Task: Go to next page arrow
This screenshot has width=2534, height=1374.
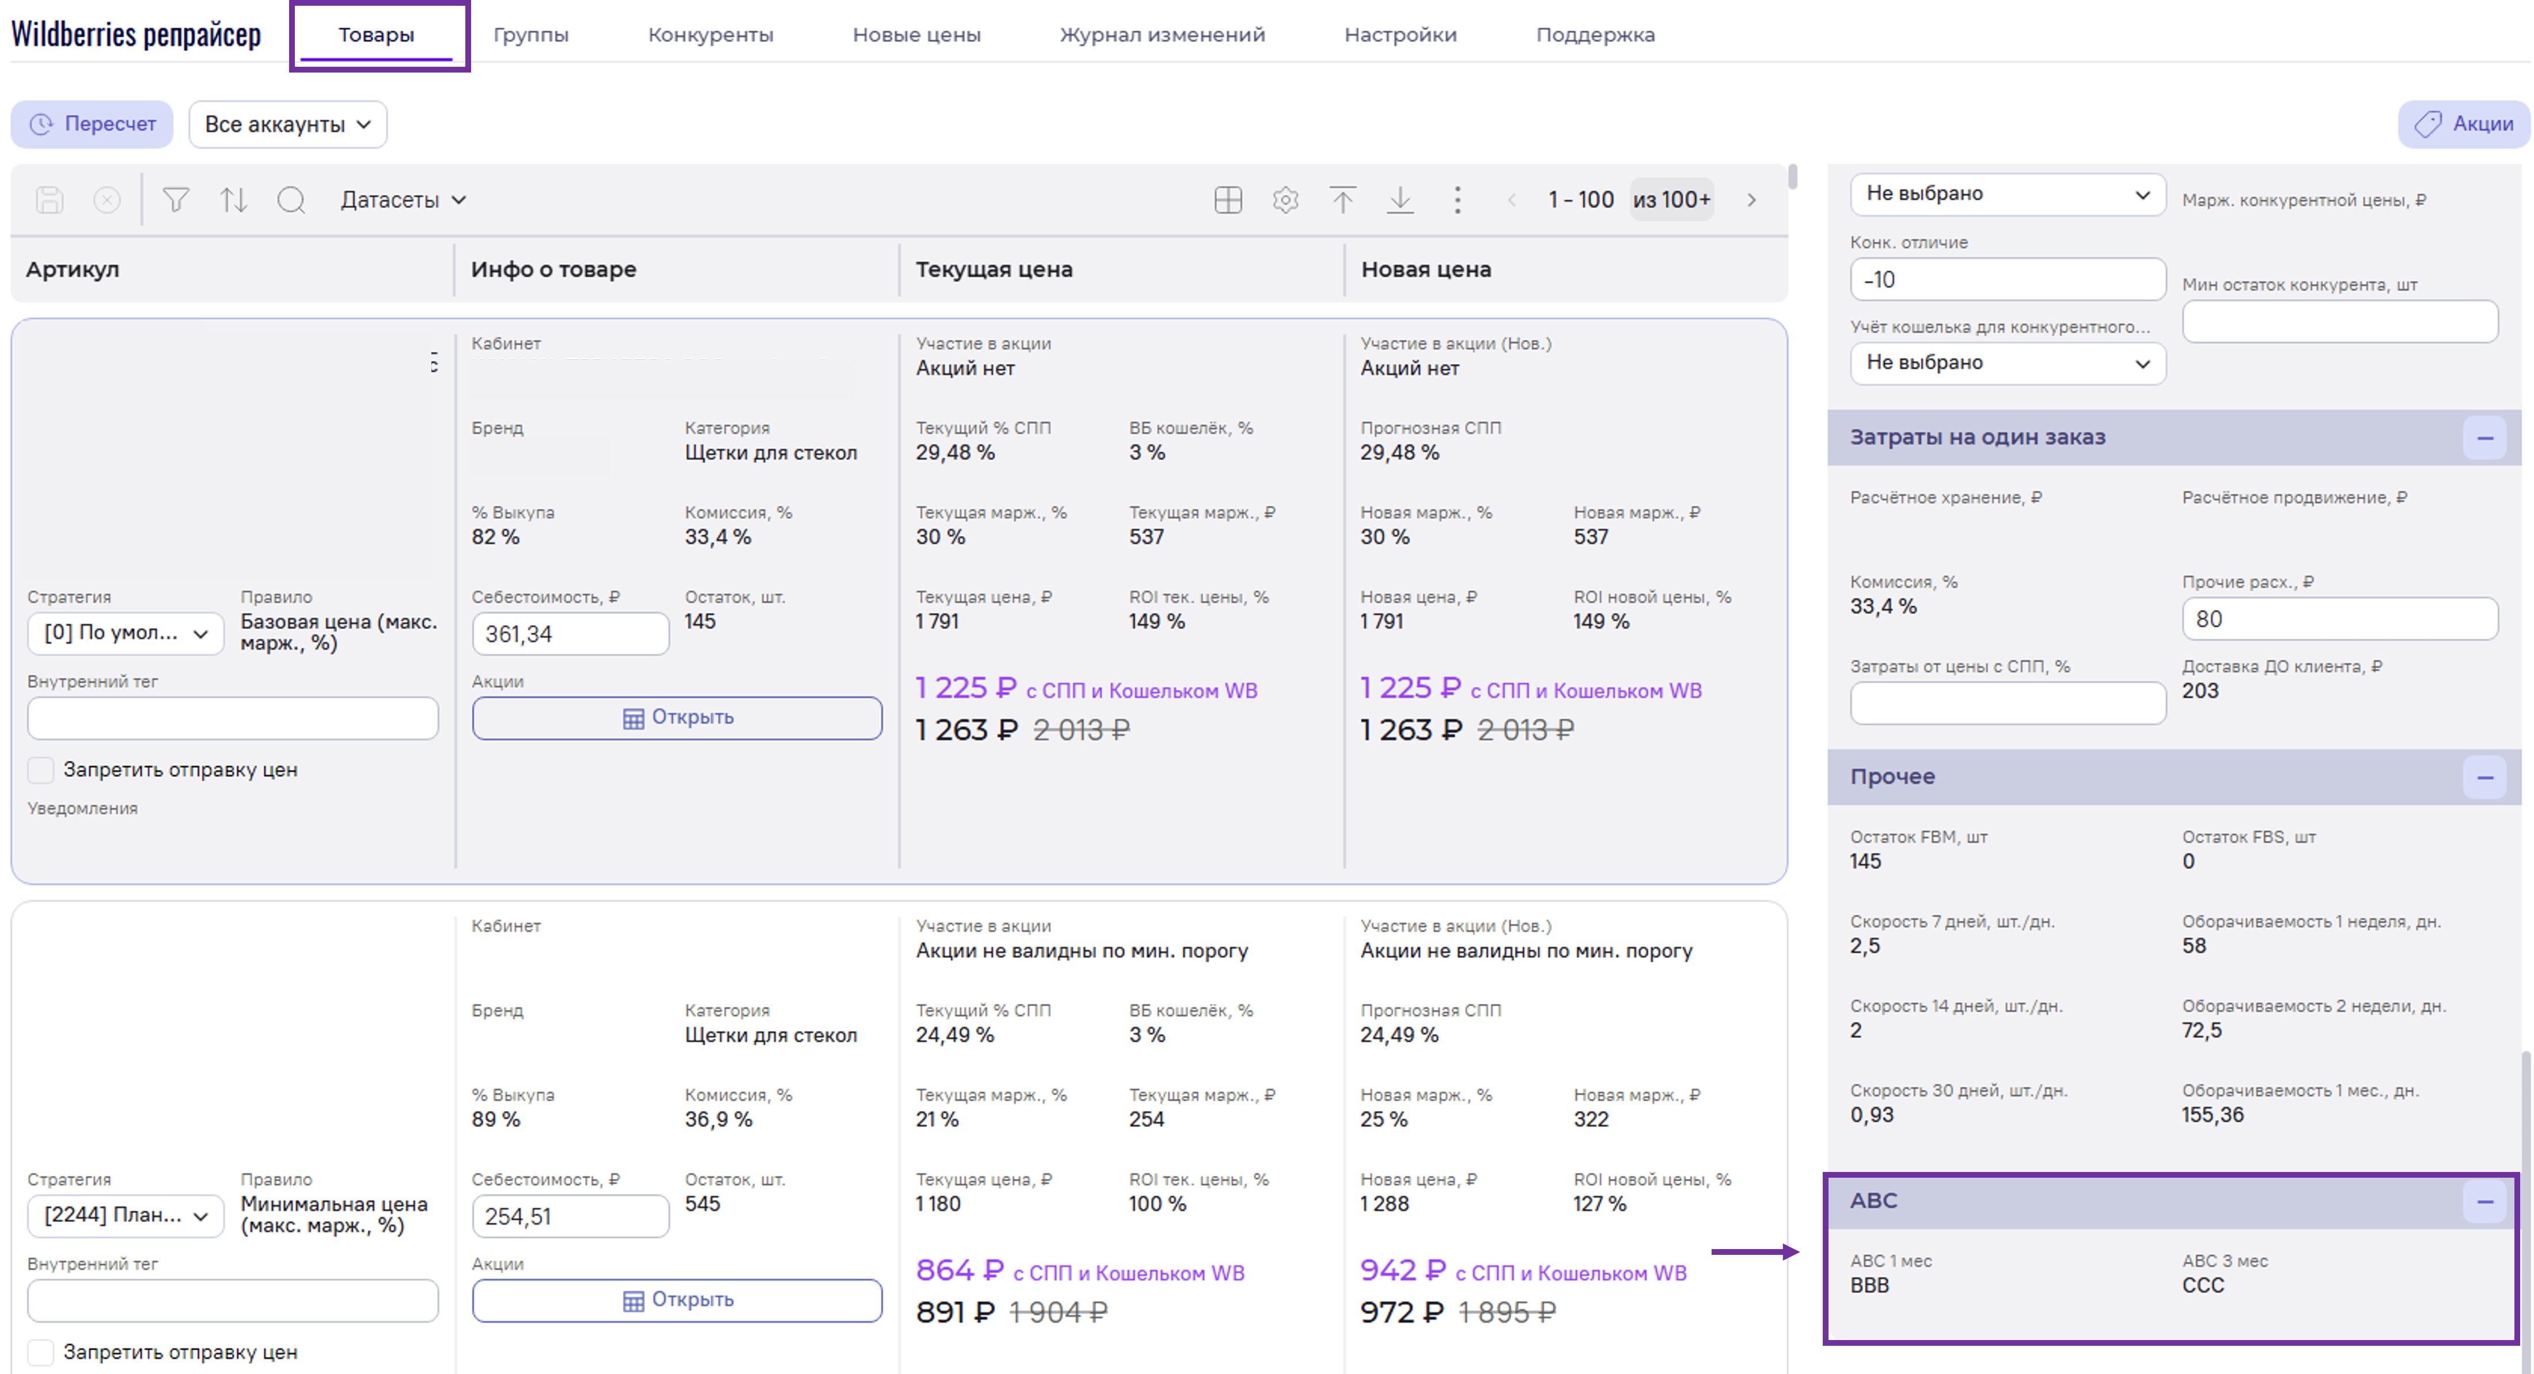Action: 1751,200
